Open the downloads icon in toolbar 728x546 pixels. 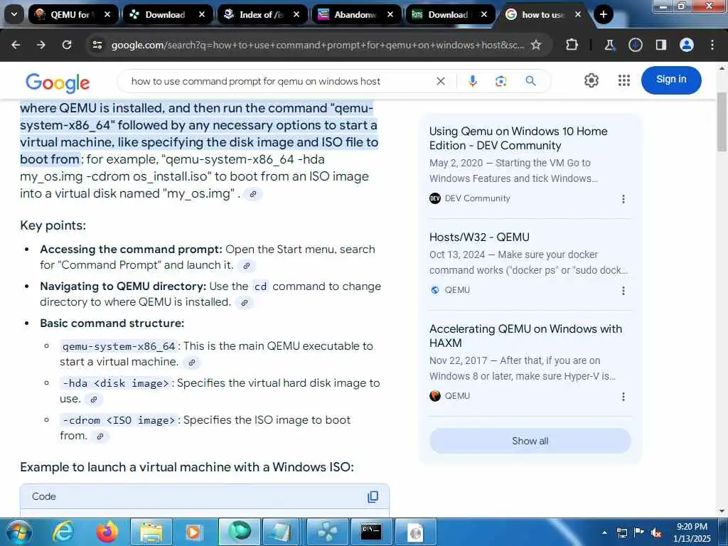click(635, 45)
